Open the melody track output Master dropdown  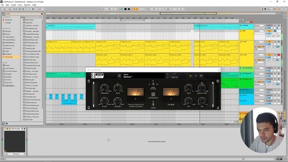tap(260, 26)
